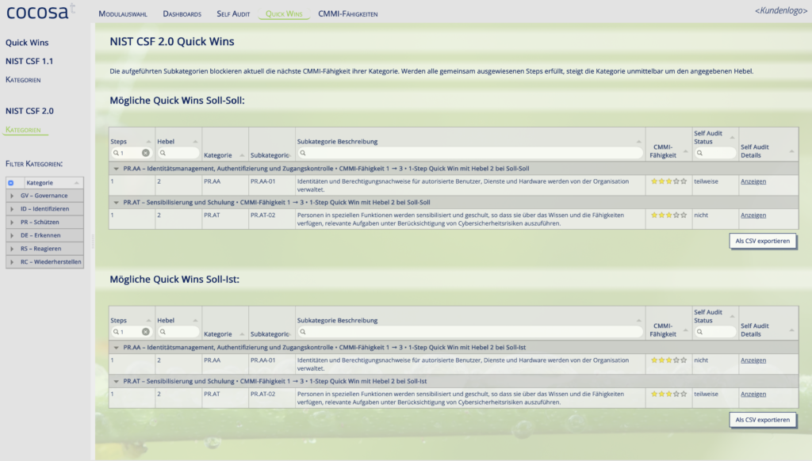Screen dimensions: 812x461
Task: Click Self Audit Status filter in Soll-Soll table
Action: point(714,153)
